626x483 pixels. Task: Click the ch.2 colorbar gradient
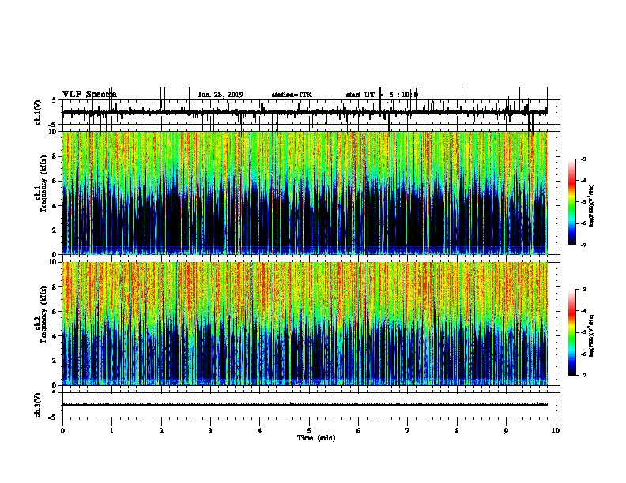coord(572,332)
